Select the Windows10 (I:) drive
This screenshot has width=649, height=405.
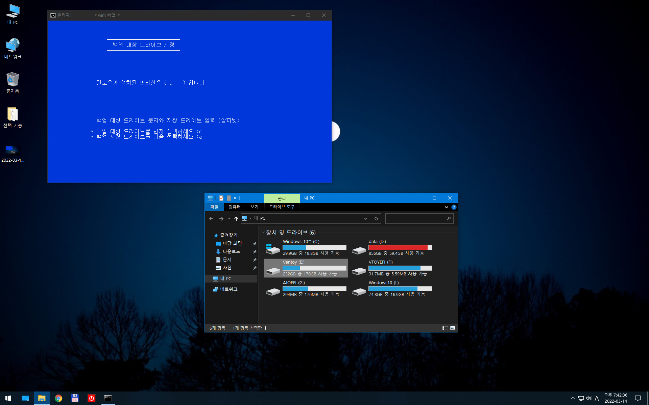(392, 289)
